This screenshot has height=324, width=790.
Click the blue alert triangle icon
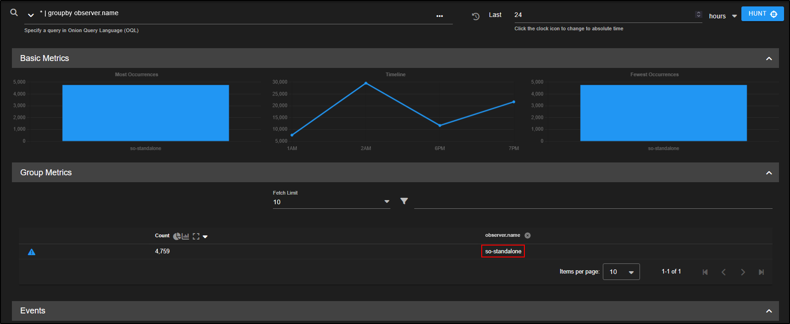32,252
